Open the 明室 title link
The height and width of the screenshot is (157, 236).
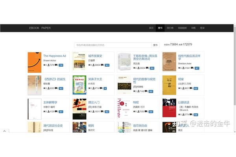(x=181, y=79)
